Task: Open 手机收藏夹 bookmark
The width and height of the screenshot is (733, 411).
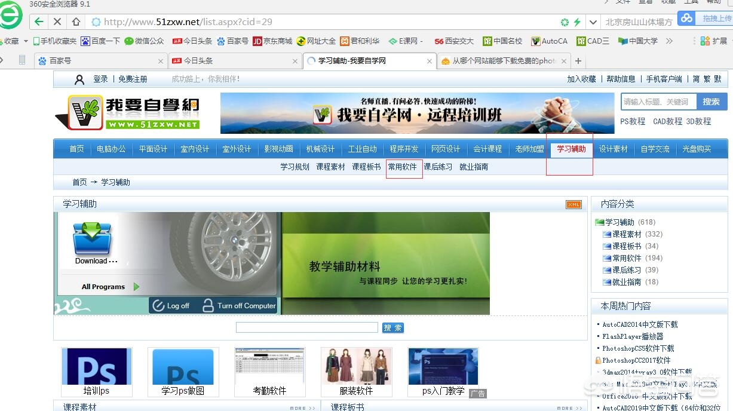Action: point(55,41)
